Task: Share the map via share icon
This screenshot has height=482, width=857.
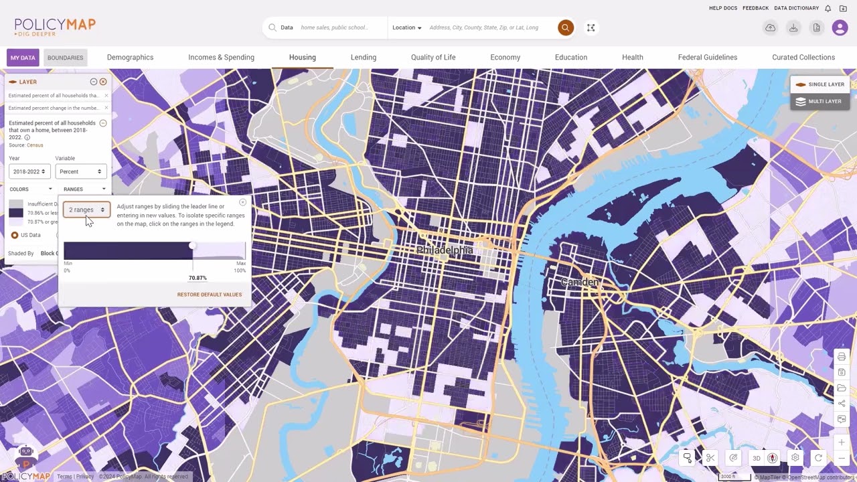Action: 842,404
